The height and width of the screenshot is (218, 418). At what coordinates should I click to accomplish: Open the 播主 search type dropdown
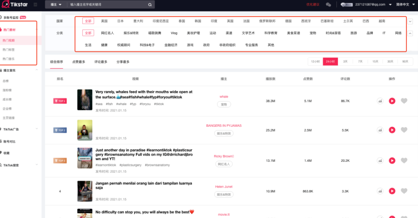coord(56,4)
